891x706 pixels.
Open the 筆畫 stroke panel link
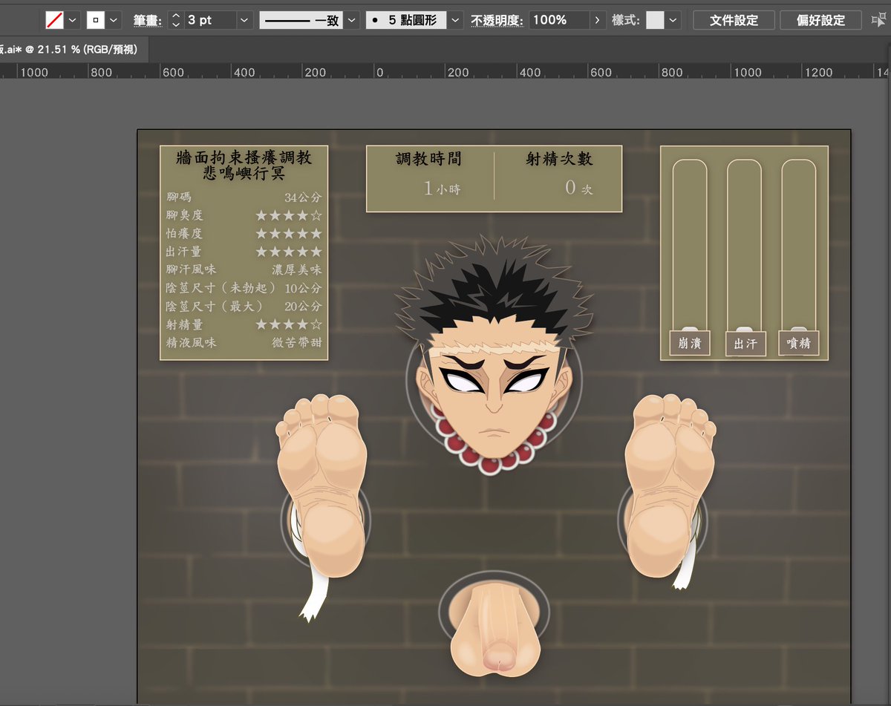[148, 20]
